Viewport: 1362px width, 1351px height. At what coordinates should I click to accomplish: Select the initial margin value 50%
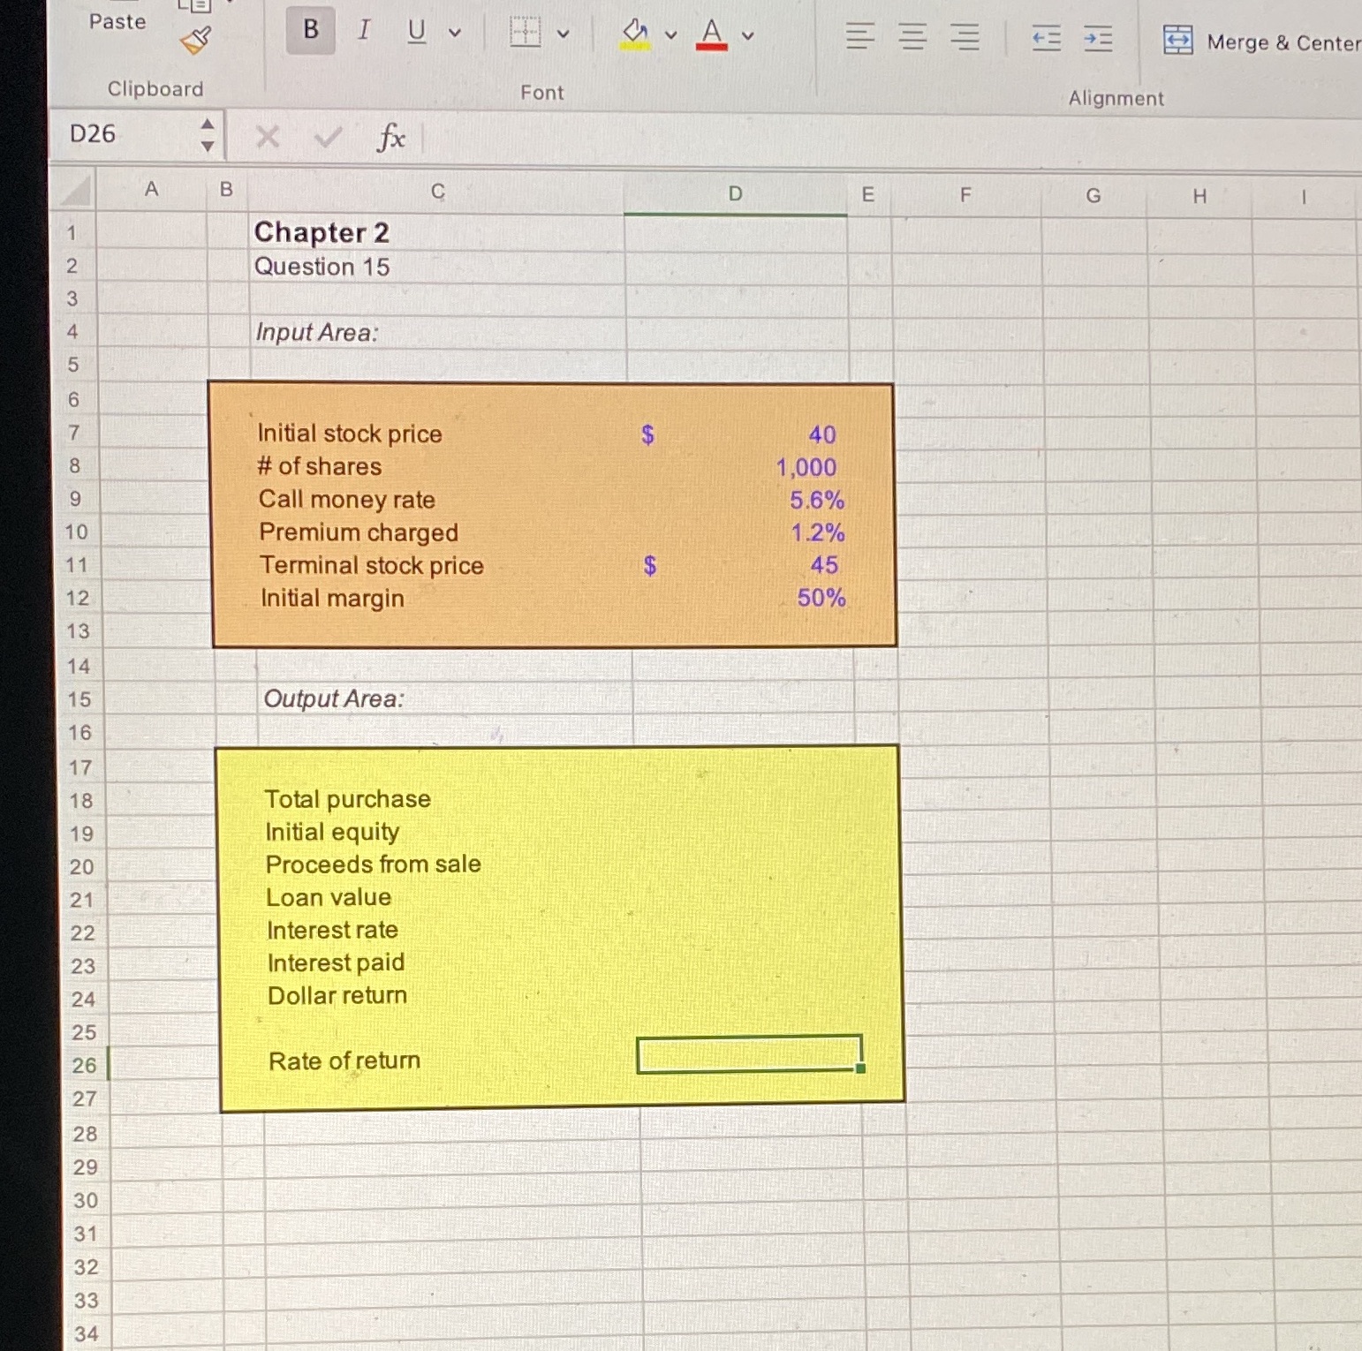coord(821,598)
